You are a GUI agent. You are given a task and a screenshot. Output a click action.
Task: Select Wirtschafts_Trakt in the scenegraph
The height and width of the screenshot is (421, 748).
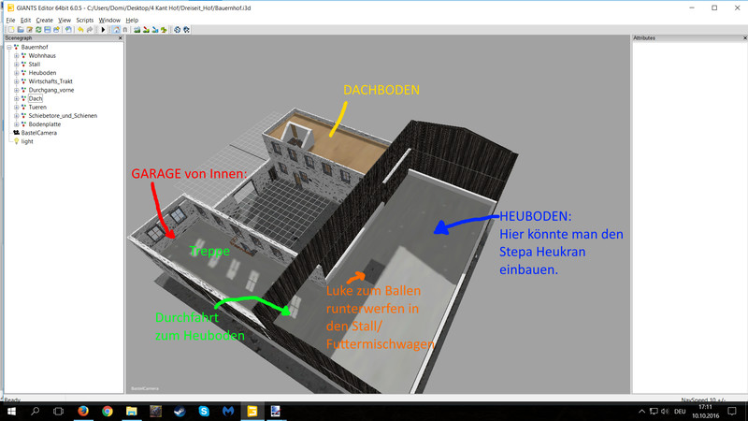tap(50, 81)
